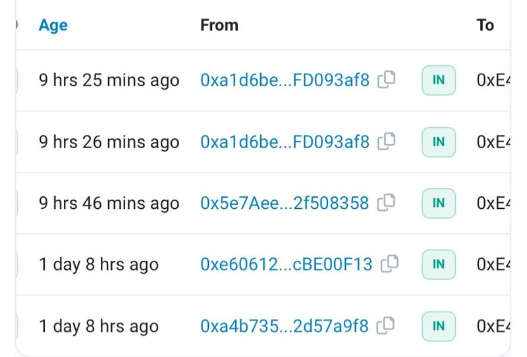Copy address 0x5e7Aee...2f508358

click(x=387, y=203)
